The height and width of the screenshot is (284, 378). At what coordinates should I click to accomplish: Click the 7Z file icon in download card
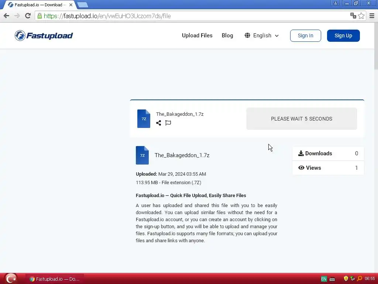click(144, 119)
